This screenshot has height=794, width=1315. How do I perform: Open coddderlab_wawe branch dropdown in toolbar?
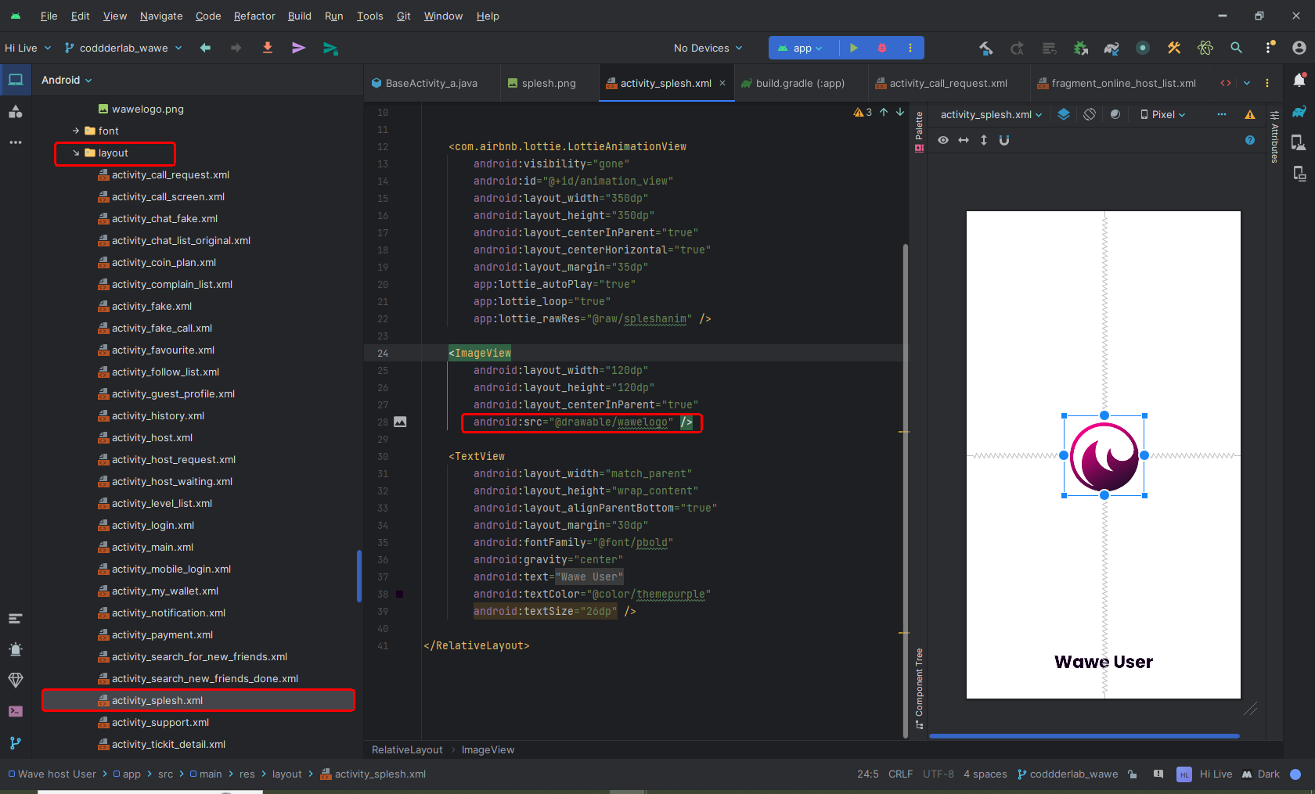click(x=124, y=48)
